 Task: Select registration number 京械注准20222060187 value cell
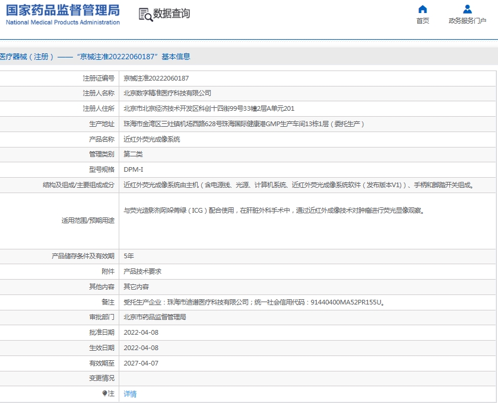[156, 78]
